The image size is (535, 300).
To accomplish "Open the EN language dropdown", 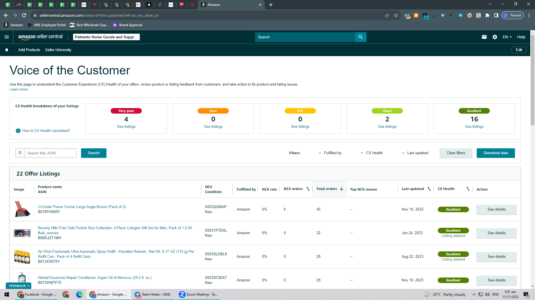I will click(x=507, y=37).
